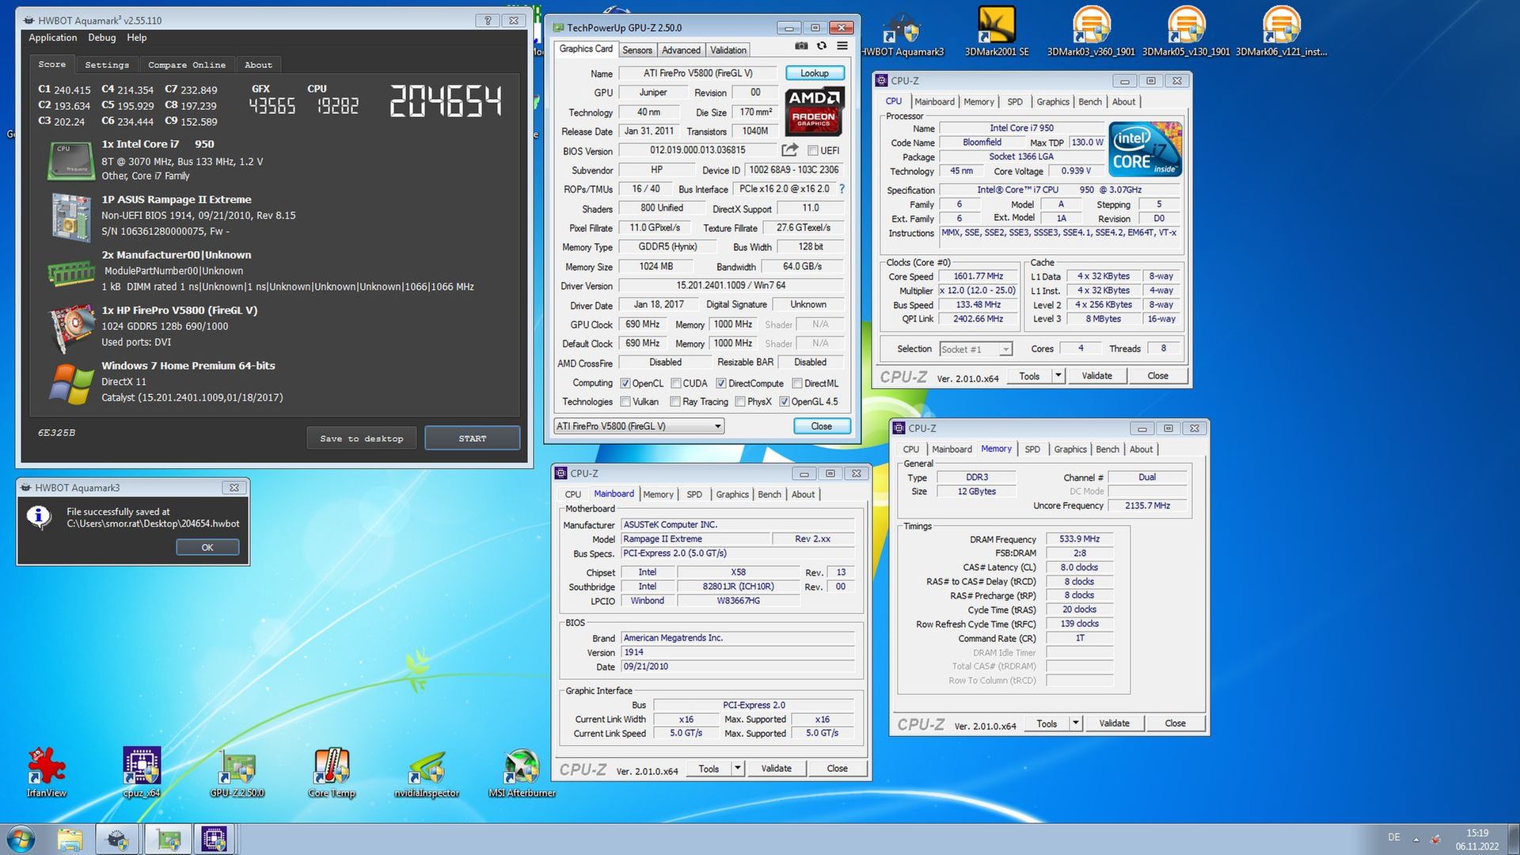Click the GPU-Z screenshot camera icon
This screenshot has width=1520, height=855.
click(x=801, y=47)
